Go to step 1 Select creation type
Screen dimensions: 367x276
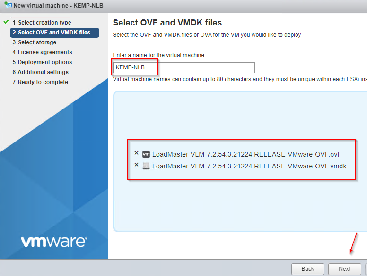tap(42, 23)
